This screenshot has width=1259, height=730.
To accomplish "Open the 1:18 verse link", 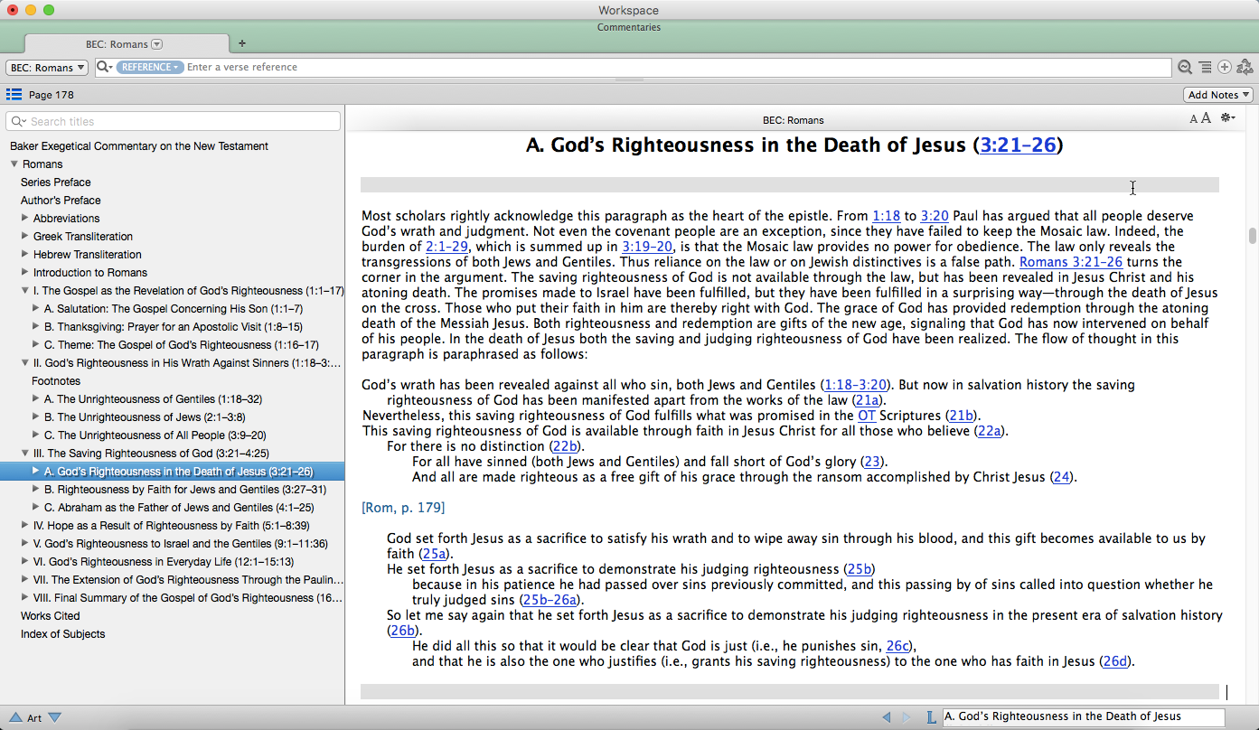I will (886, 217).
